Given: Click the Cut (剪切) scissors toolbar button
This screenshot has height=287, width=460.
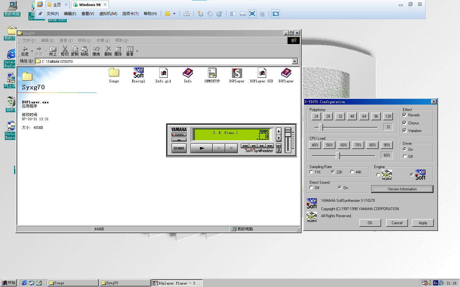Looking at the screenshot, I should 65,51.
